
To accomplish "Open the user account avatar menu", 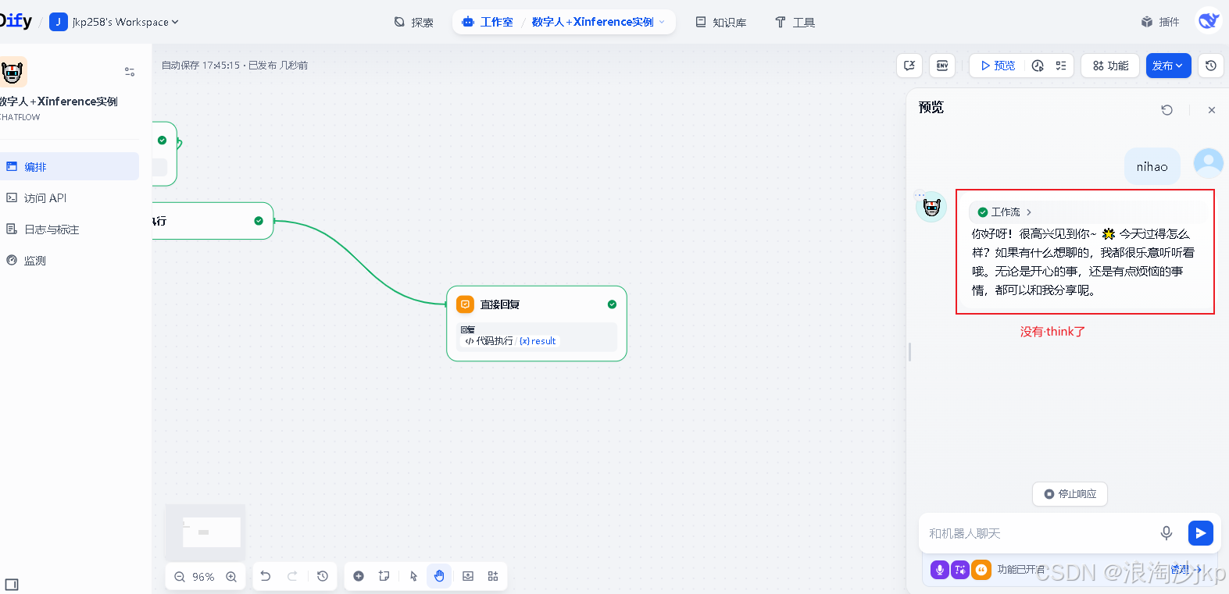I will (x=1209, y=21).
